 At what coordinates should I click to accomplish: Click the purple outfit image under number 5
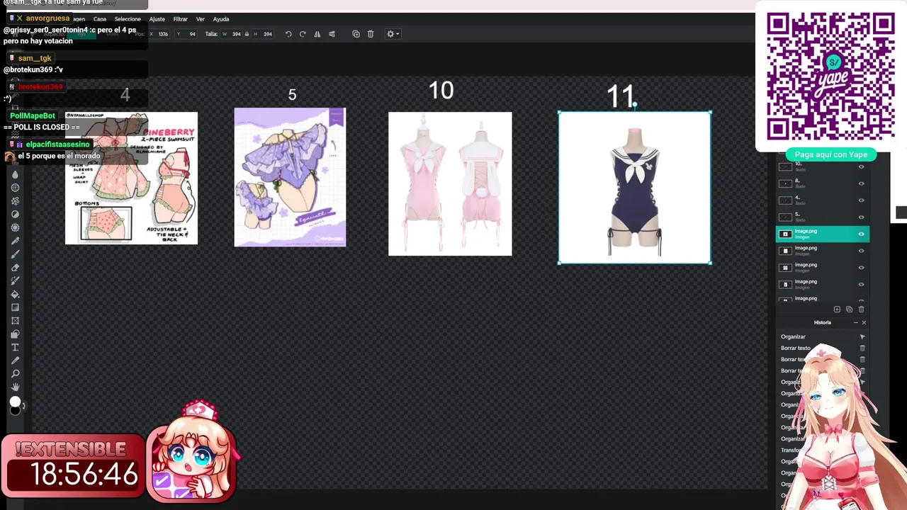coord(290,177)
